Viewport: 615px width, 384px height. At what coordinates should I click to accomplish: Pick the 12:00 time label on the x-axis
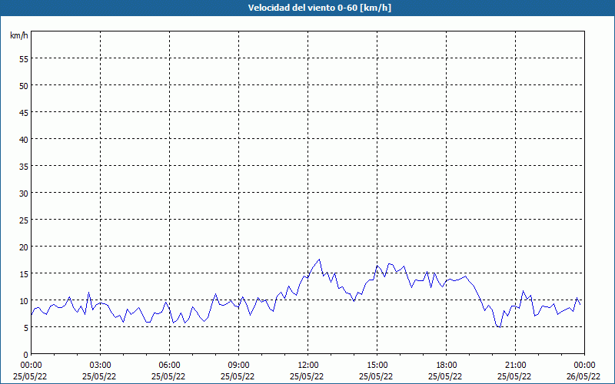coord(307,365)
